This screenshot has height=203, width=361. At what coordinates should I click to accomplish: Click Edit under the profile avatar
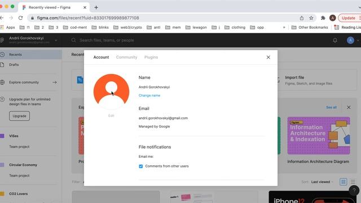coord(111,116)
